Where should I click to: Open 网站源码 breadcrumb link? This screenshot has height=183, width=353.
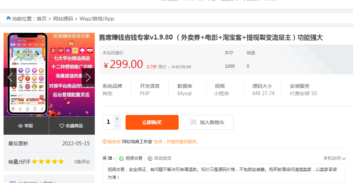point(63,19)
